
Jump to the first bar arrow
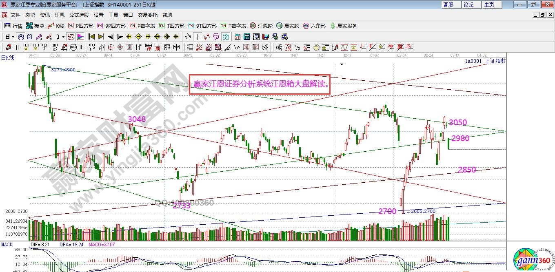click(x=91, y=37)
